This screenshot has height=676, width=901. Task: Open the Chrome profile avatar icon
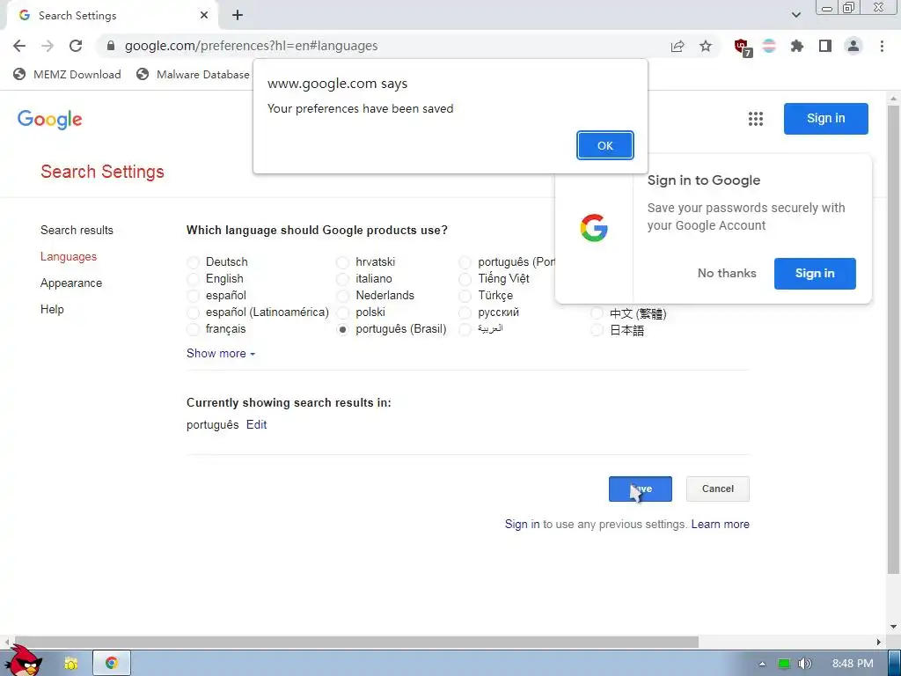coord(853,46)
